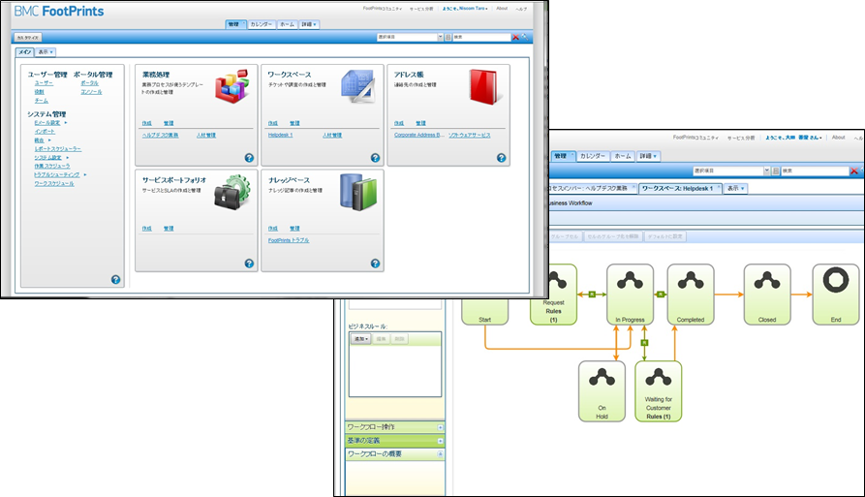Open help for the 業務処理 card
Viewport: 865px width, 497px height.
249,158
